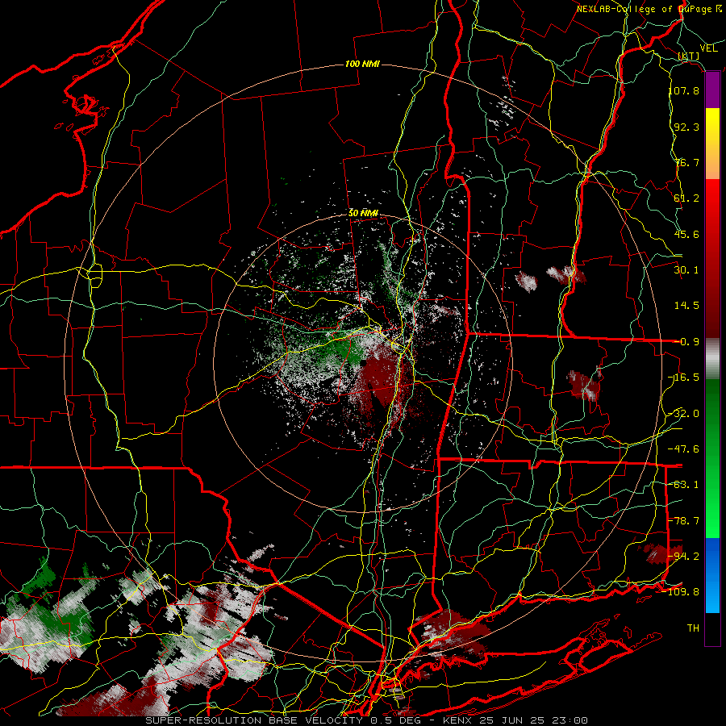Pick the blue segment of color bar
Viewport: 726px width, 726px height.
712,575
